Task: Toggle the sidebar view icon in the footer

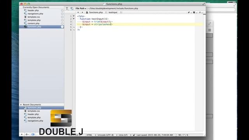Action: coord(33,135)
